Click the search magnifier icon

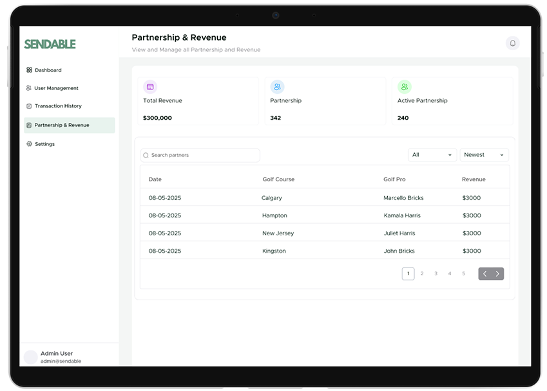146,155
